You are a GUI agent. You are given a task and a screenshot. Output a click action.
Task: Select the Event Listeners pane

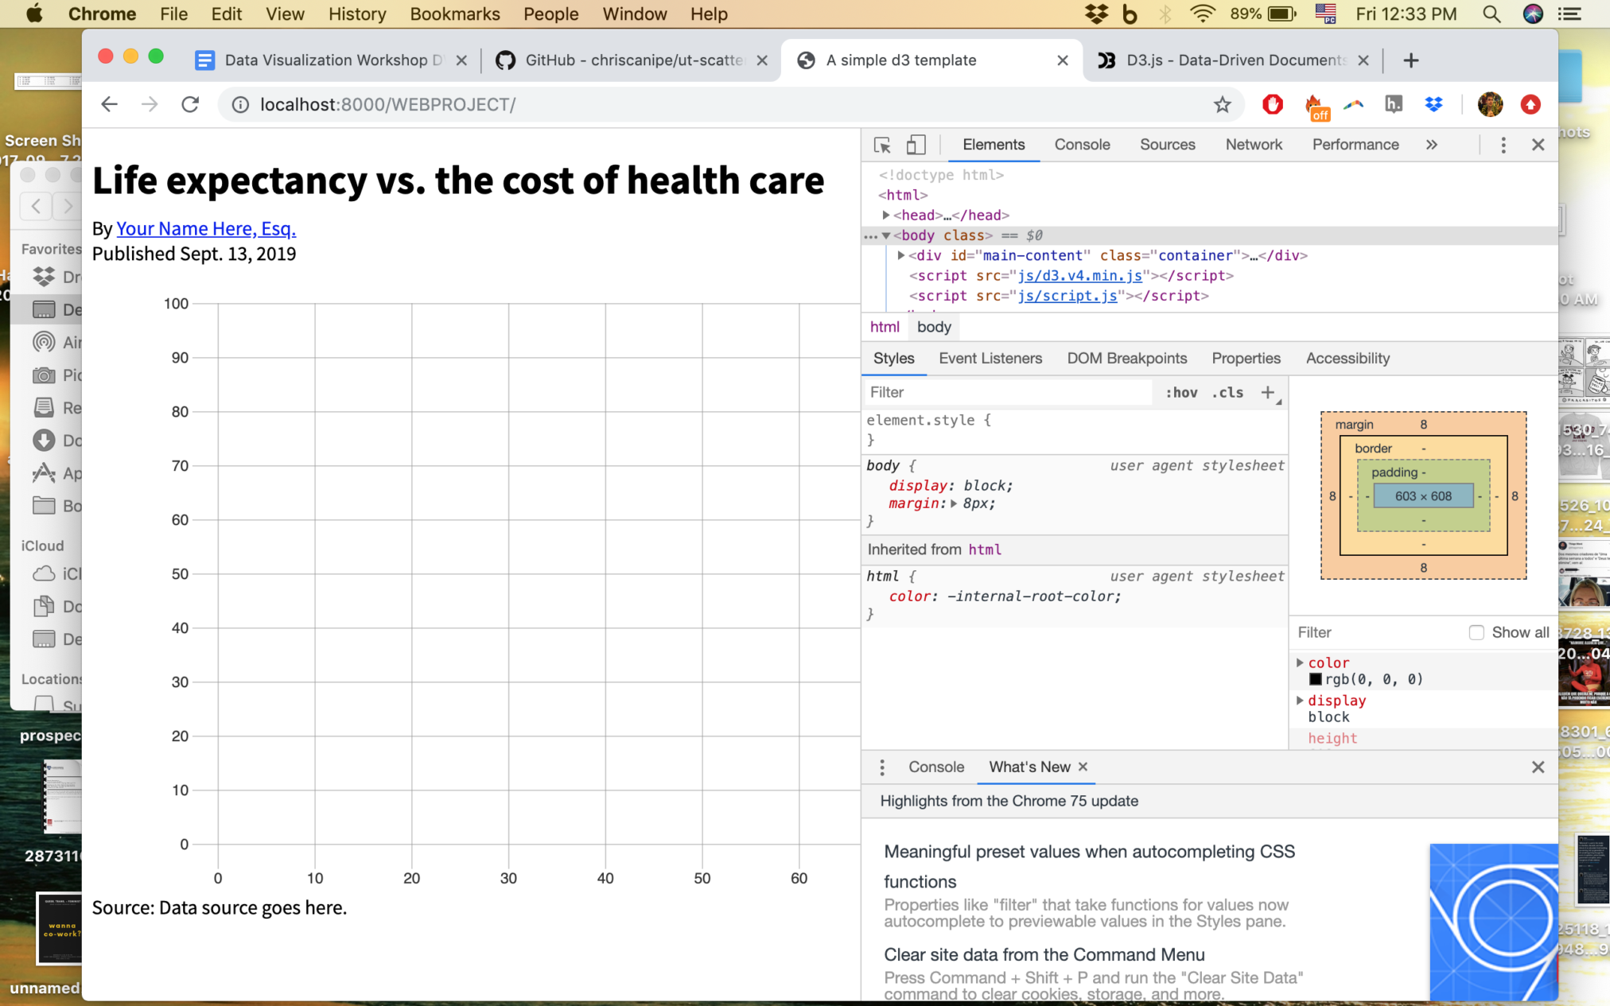coord(990,359)
